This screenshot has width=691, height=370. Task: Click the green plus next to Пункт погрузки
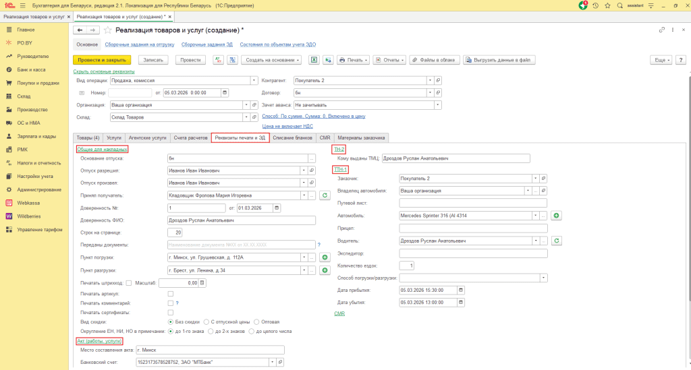(325, 257)
